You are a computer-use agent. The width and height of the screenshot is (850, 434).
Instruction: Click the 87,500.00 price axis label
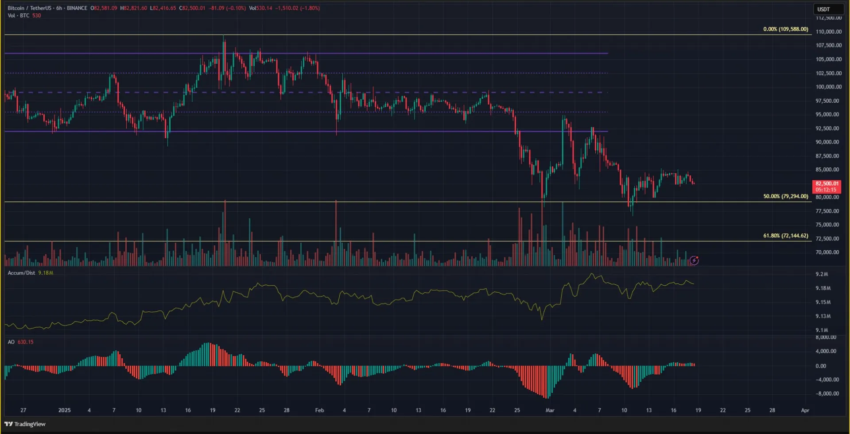827,156
